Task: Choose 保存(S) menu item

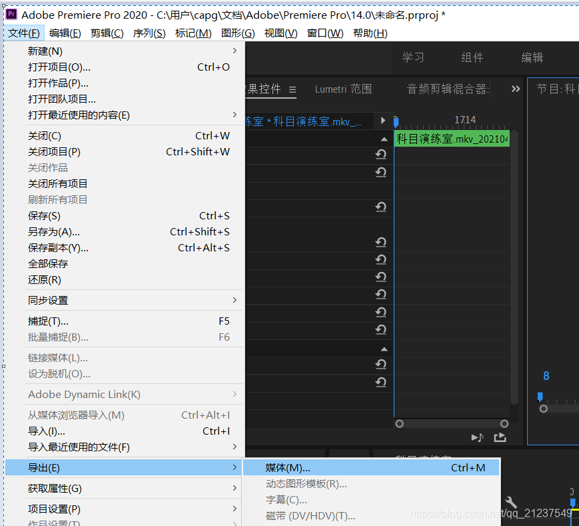Action: (x=124, y=216)
